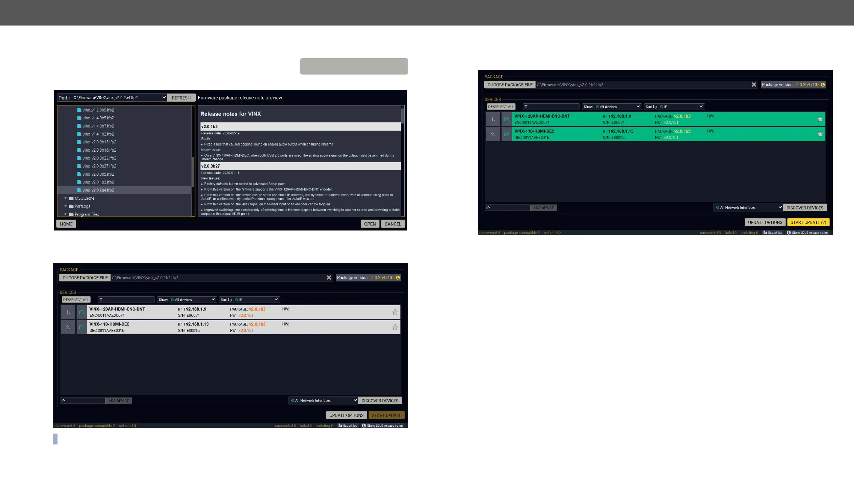The width and height of the screenshot is (854, 479).
Task: Uncheck checked box on green VINX-110-HDMI-DEC row
Action: tap(506, 134)
